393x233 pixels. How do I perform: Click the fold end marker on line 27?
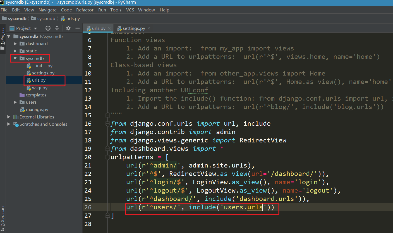107,215
